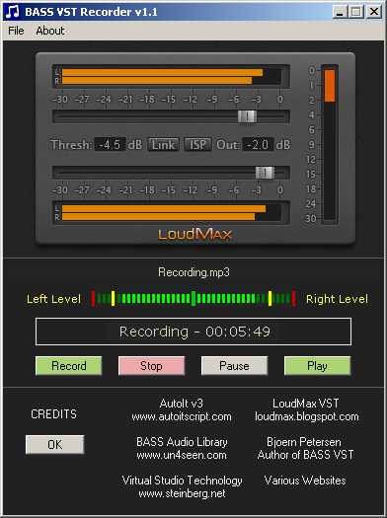Viewport: 387px width, 518px height.
Task: Click the threshold slider handle
Action: pyautogui.click(x=247, y=116)
